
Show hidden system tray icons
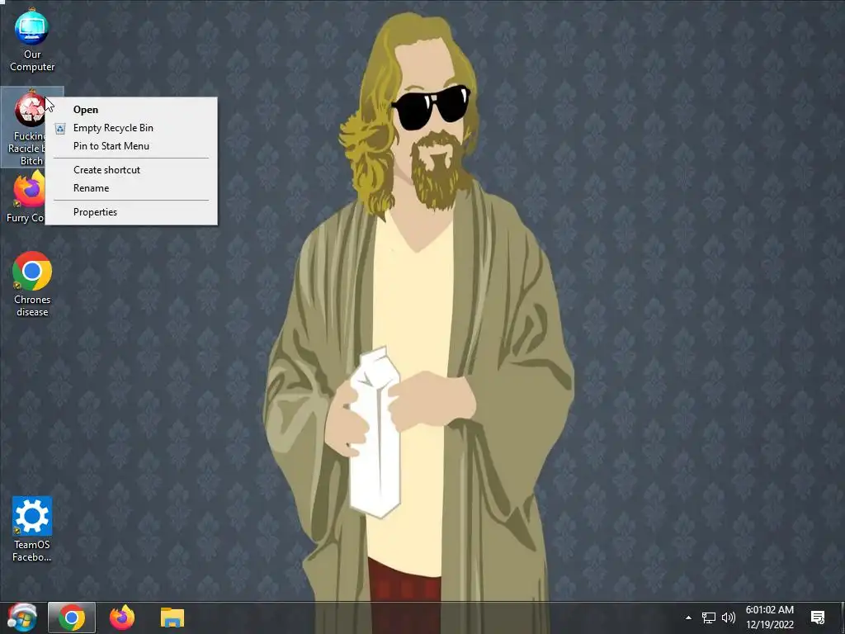point(688,617)
